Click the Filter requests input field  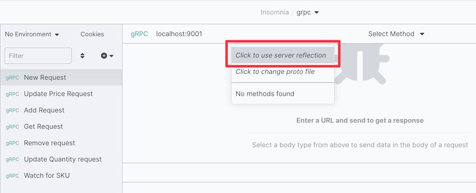pos(38,56)
